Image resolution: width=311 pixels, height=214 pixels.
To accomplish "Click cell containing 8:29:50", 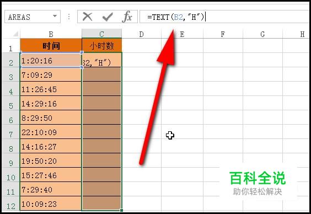I will [x=51, y=117].
